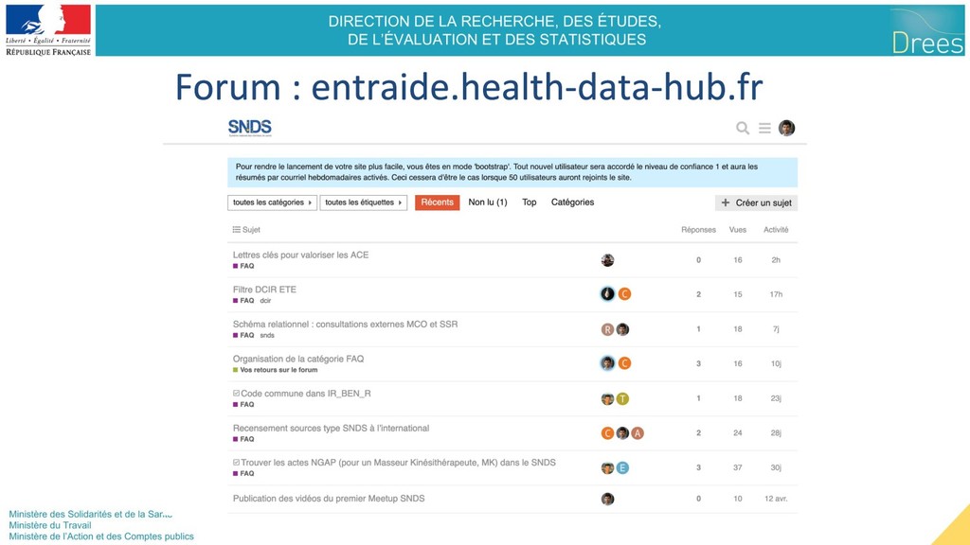The width and height of the screenshot is (970, 545).
Task: Sort by the Vues column header
Action: 737,229
